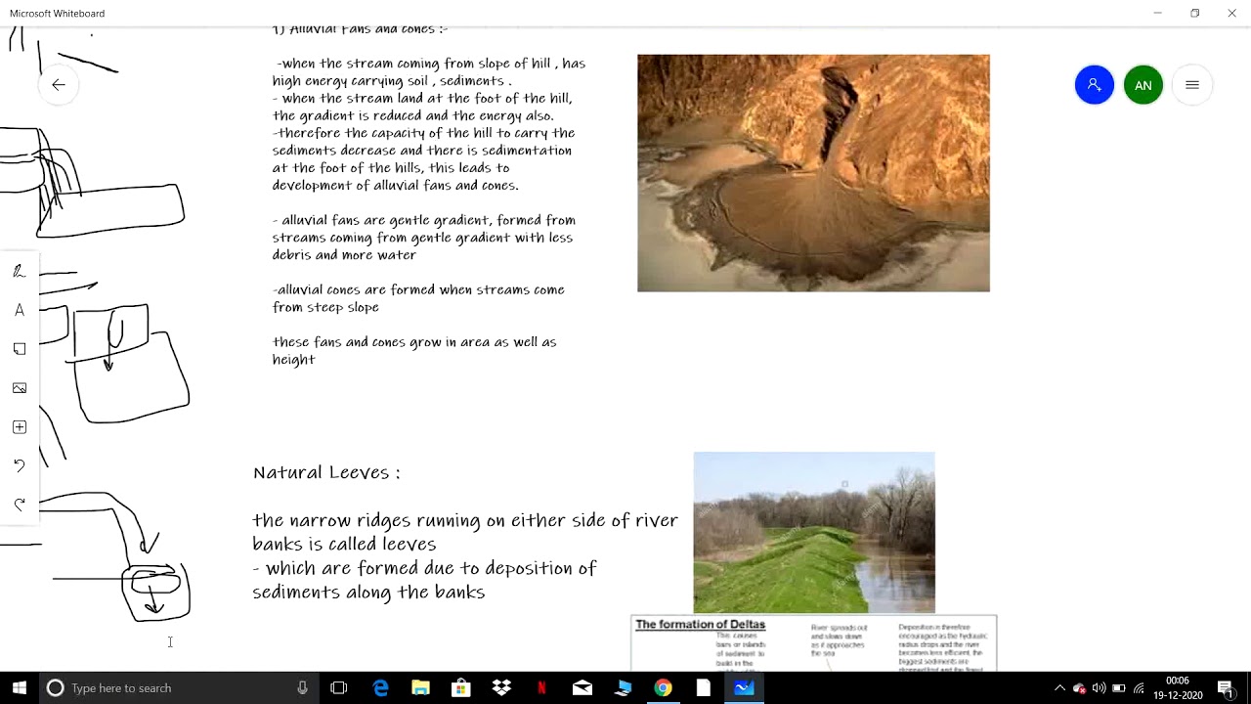Click text 'alluvial fans are gentle gradient'
Screen dimensions: 1251x704
387,220
